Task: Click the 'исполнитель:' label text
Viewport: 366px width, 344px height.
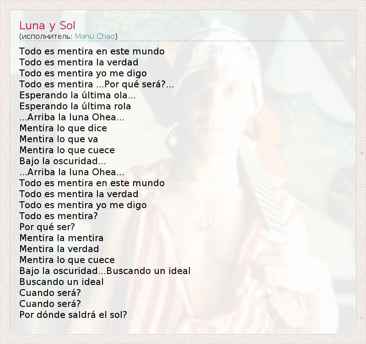Action: [47, 37]
